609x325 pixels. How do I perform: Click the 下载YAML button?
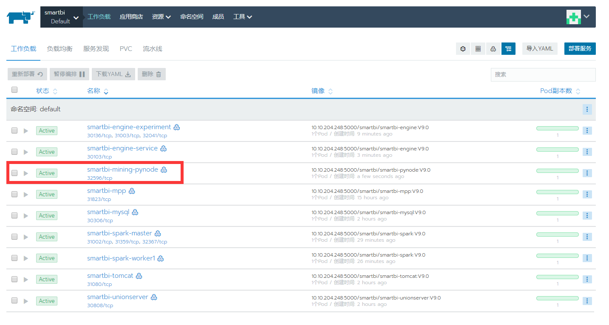(113, 74)
